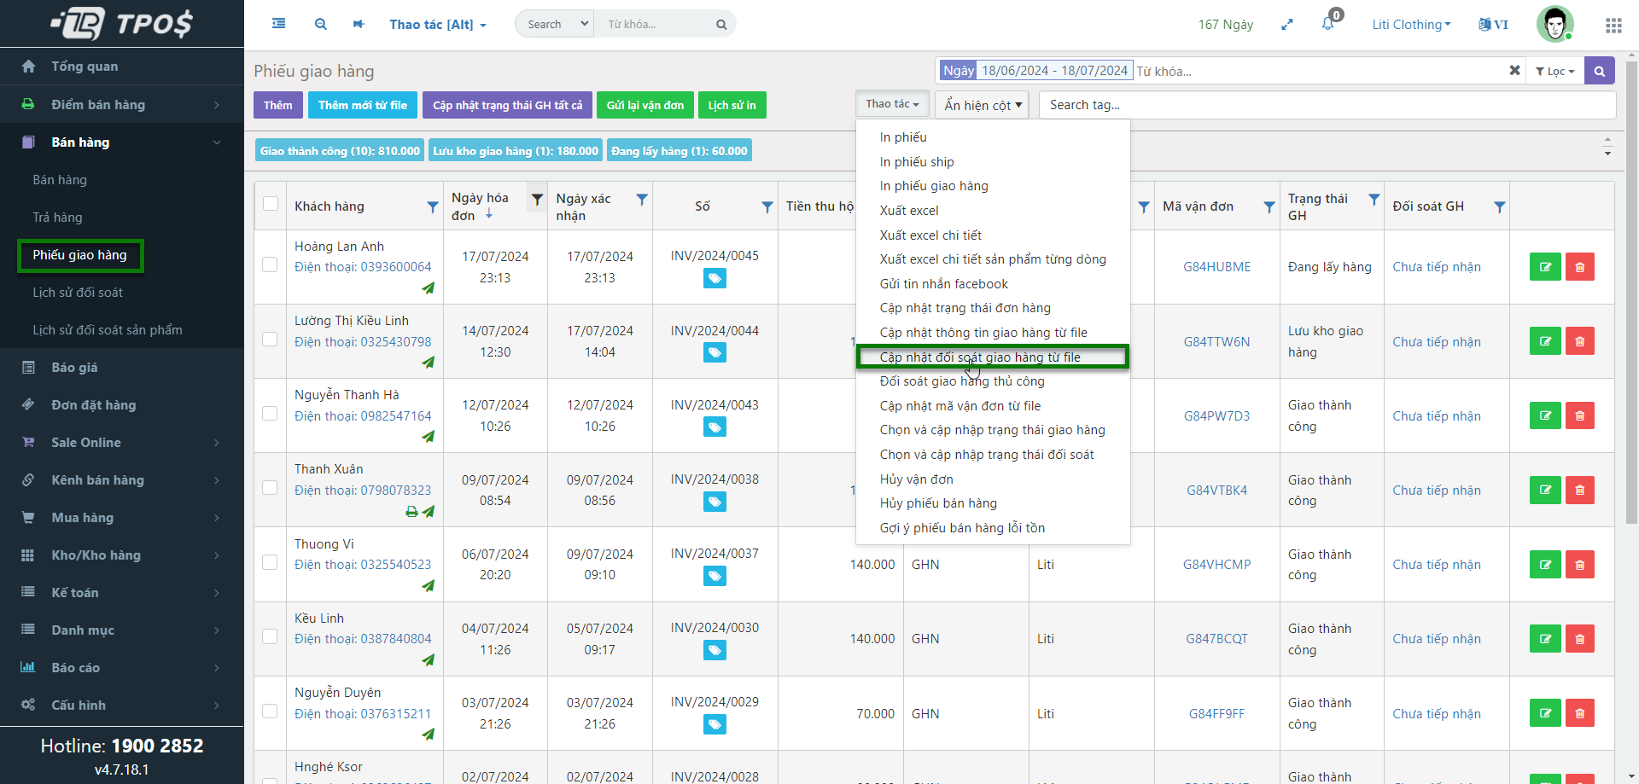Open tracking code G84HUBME link
The width and height of the screenshot is (1639, 784).
(x=1216, y=267)
